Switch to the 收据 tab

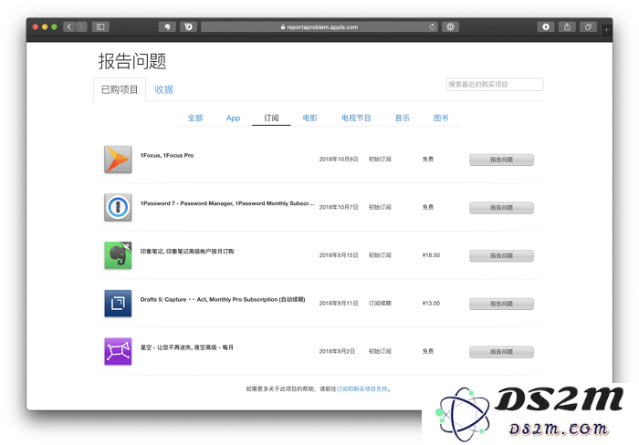coord(163,89)
